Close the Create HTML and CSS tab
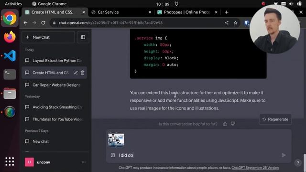The height and width of the screenshot is (172, 306). 84,12
